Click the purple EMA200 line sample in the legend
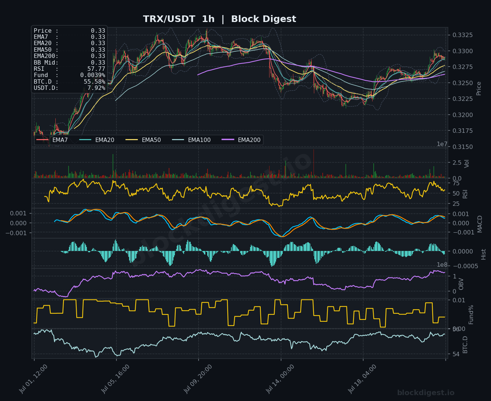This screenshot has width=491, height=401. 228,140
